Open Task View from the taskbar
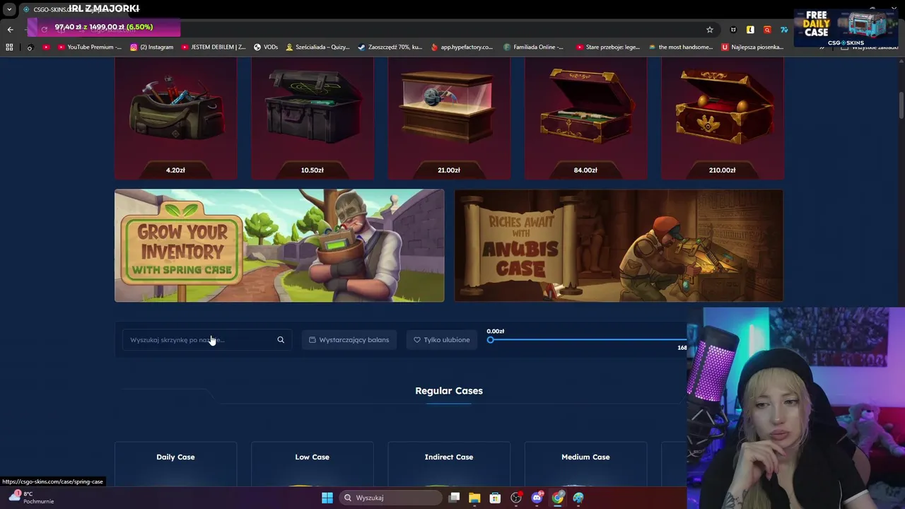905x509 pixels. pyautogui.click(x=455, y=498)
